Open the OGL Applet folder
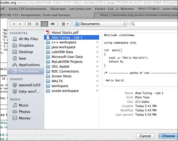The width and height of the screenshot is (178, 141). pyautogui.click(x=72, y=67)
